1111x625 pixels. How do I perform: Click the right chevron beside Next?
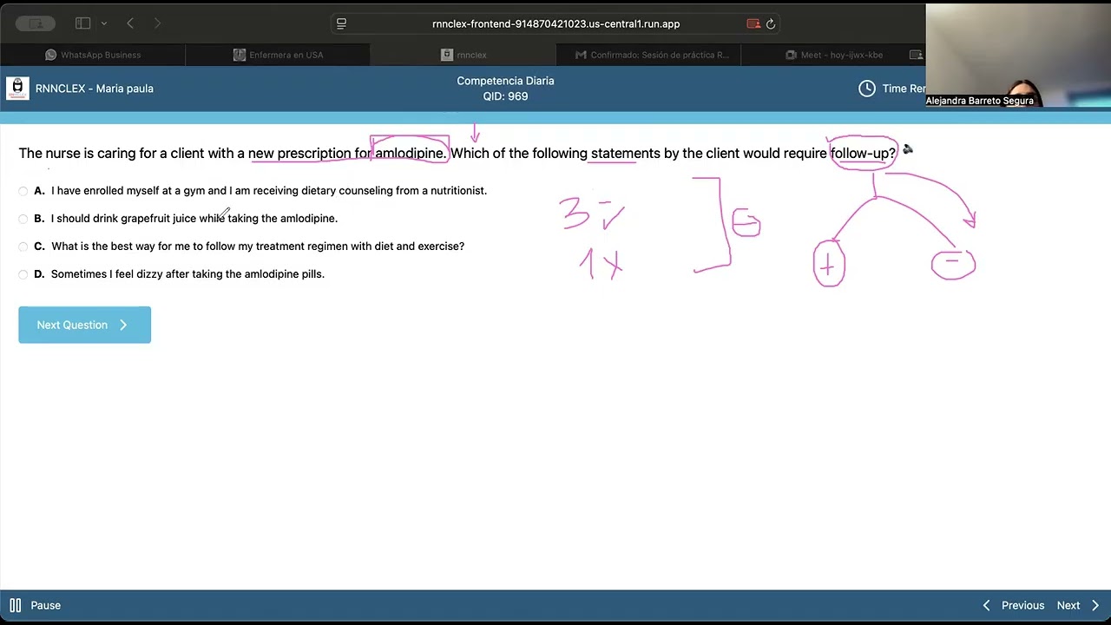1095,606
